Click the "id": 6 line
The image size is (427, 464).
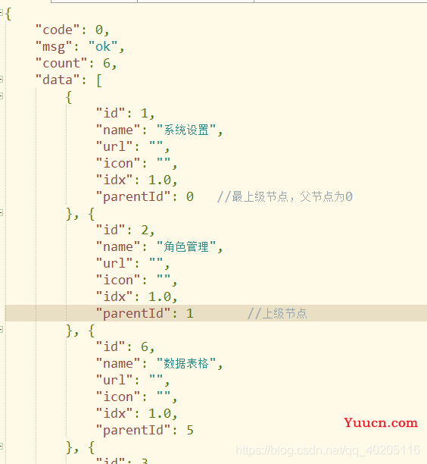[125, 346]
